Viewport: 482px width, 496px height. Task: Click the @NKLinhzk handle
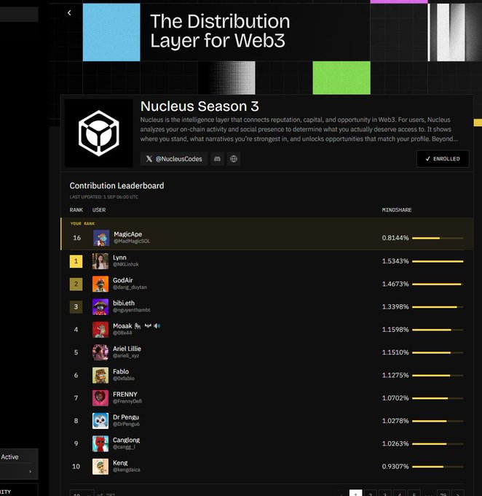click(x=126, y=265)
